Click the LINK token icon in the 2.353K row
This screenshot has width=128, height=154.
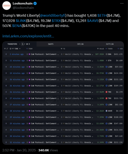click(x=106, y=67)
